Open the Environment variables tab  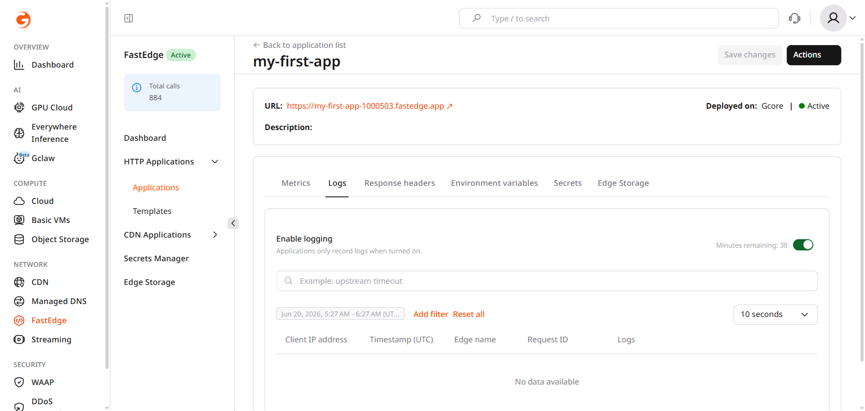pyautogui.click(x=494, y=183)
